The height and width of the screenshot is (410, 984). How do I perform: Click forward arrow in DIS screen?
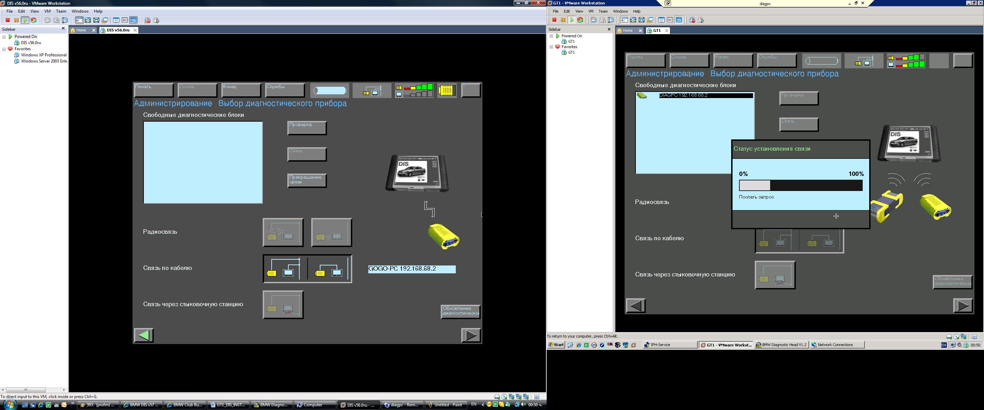[471, 336]
